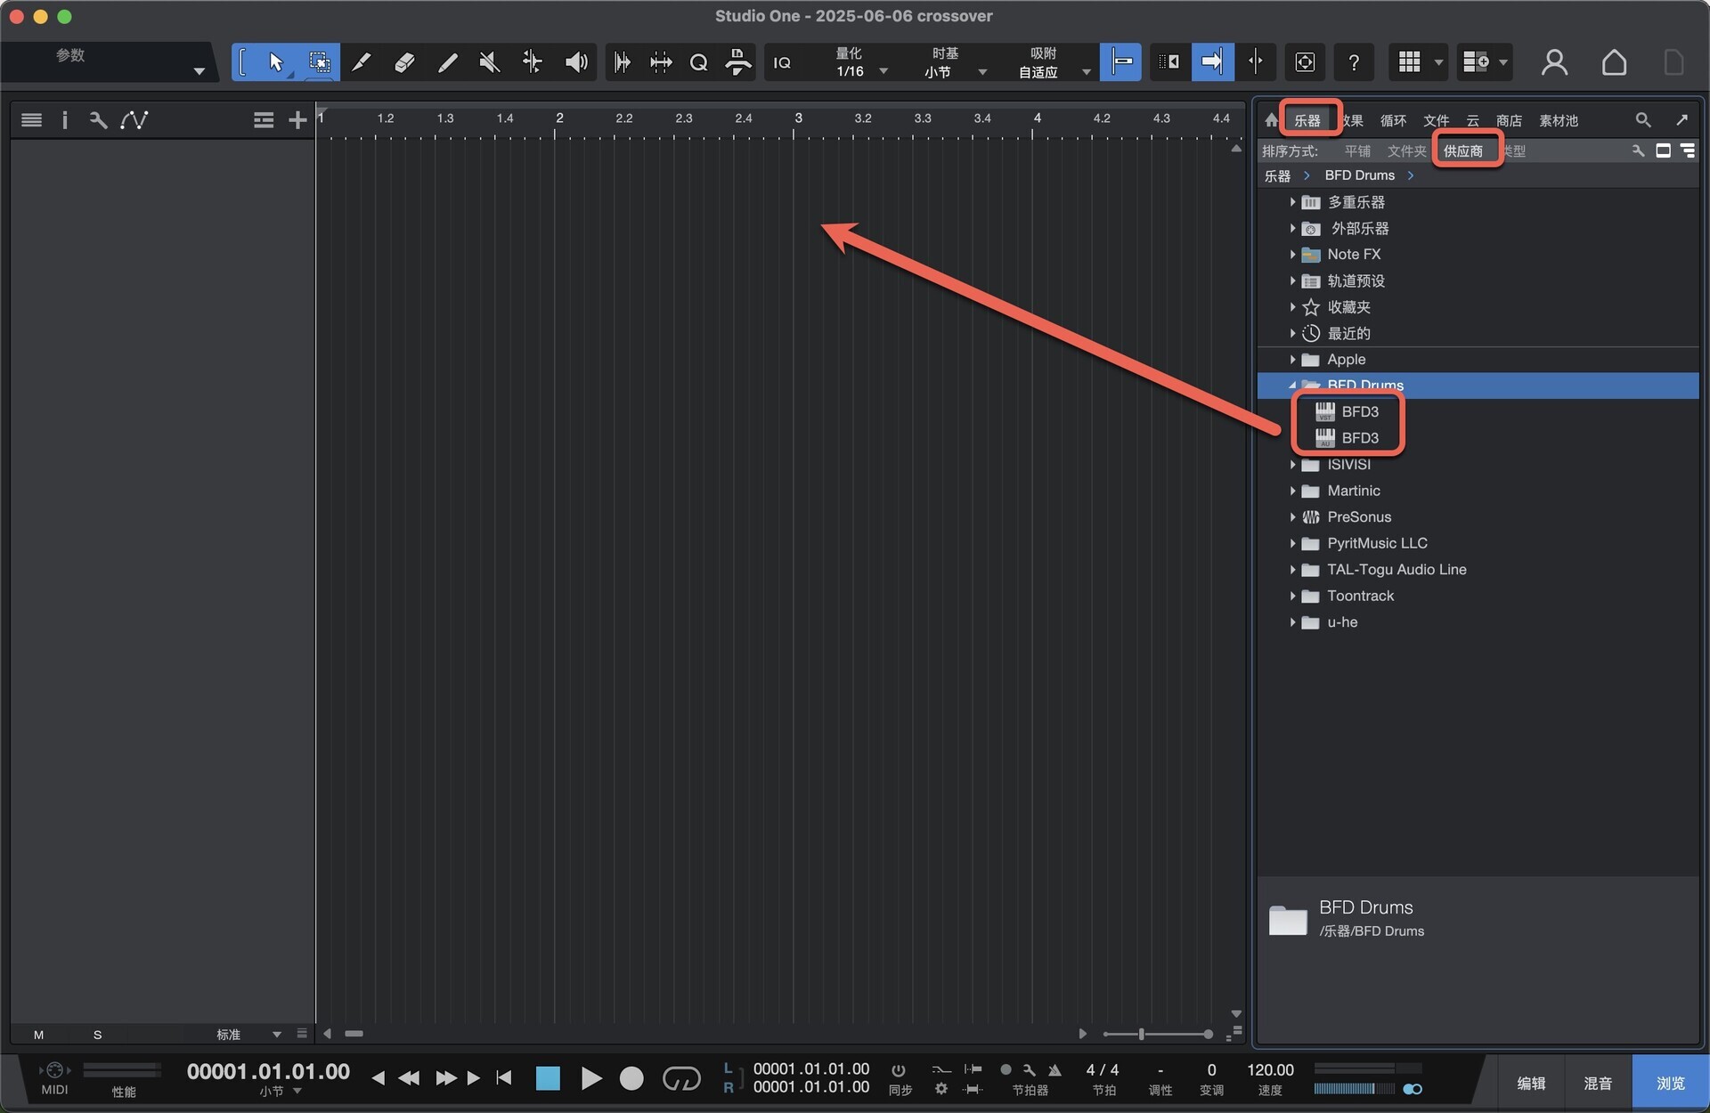Image resolution: width=1710 pixels, height=1113 pixels.
Task: Add a track with plus icon
Action: [297, 119]
